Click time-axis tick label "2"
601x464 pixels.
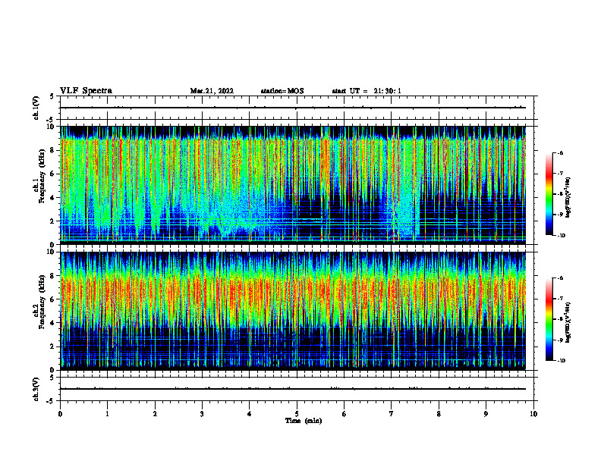(155, 414)
